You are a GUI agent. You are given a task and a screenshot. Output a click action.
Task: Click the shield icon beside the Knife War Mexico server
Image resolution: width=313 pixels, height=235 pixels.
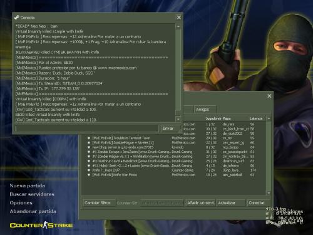[89, 175]
